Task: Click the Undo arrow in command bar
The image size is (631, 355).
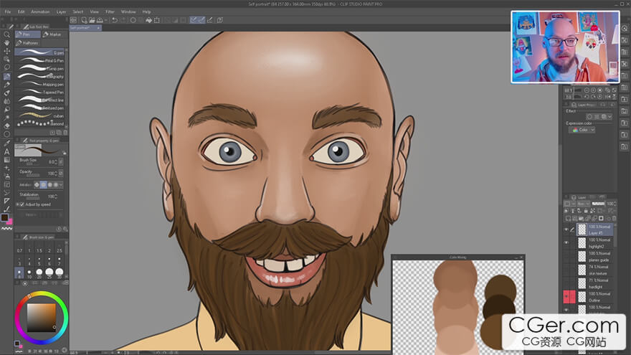Action: [x=115, y=20]
